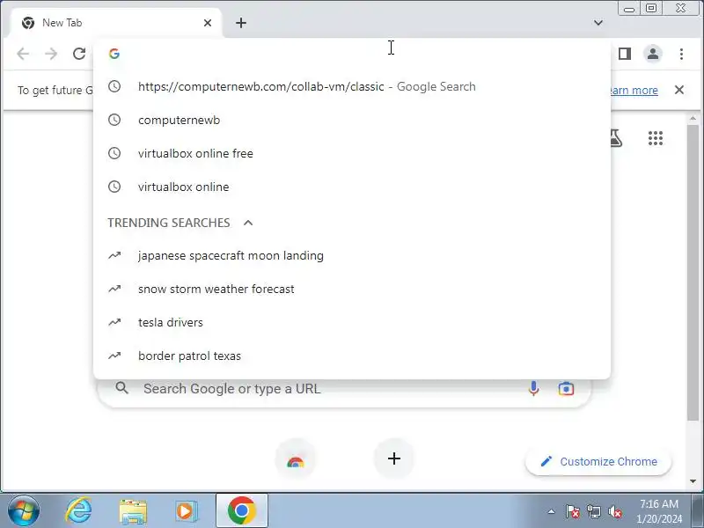Click trending arrow icon beside tesla drivers
The width and height of the screenshot is (704, 528).
114,322
